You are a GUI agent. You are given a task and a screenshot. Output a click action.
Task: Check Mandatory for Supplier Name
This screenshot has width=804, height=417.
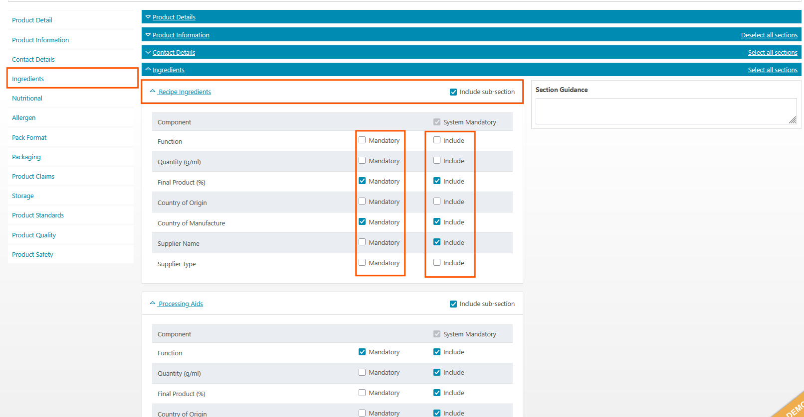click(362, 242)
